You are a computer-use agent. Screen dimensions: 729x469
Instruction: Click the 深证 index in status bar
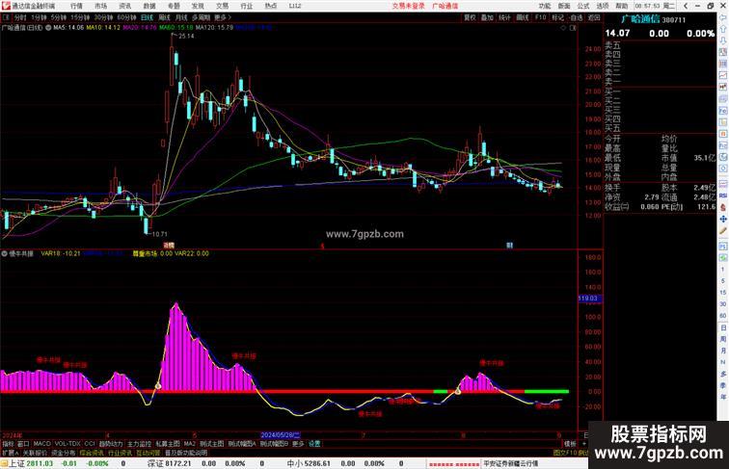pyautogui.click(x=156, y=463)
